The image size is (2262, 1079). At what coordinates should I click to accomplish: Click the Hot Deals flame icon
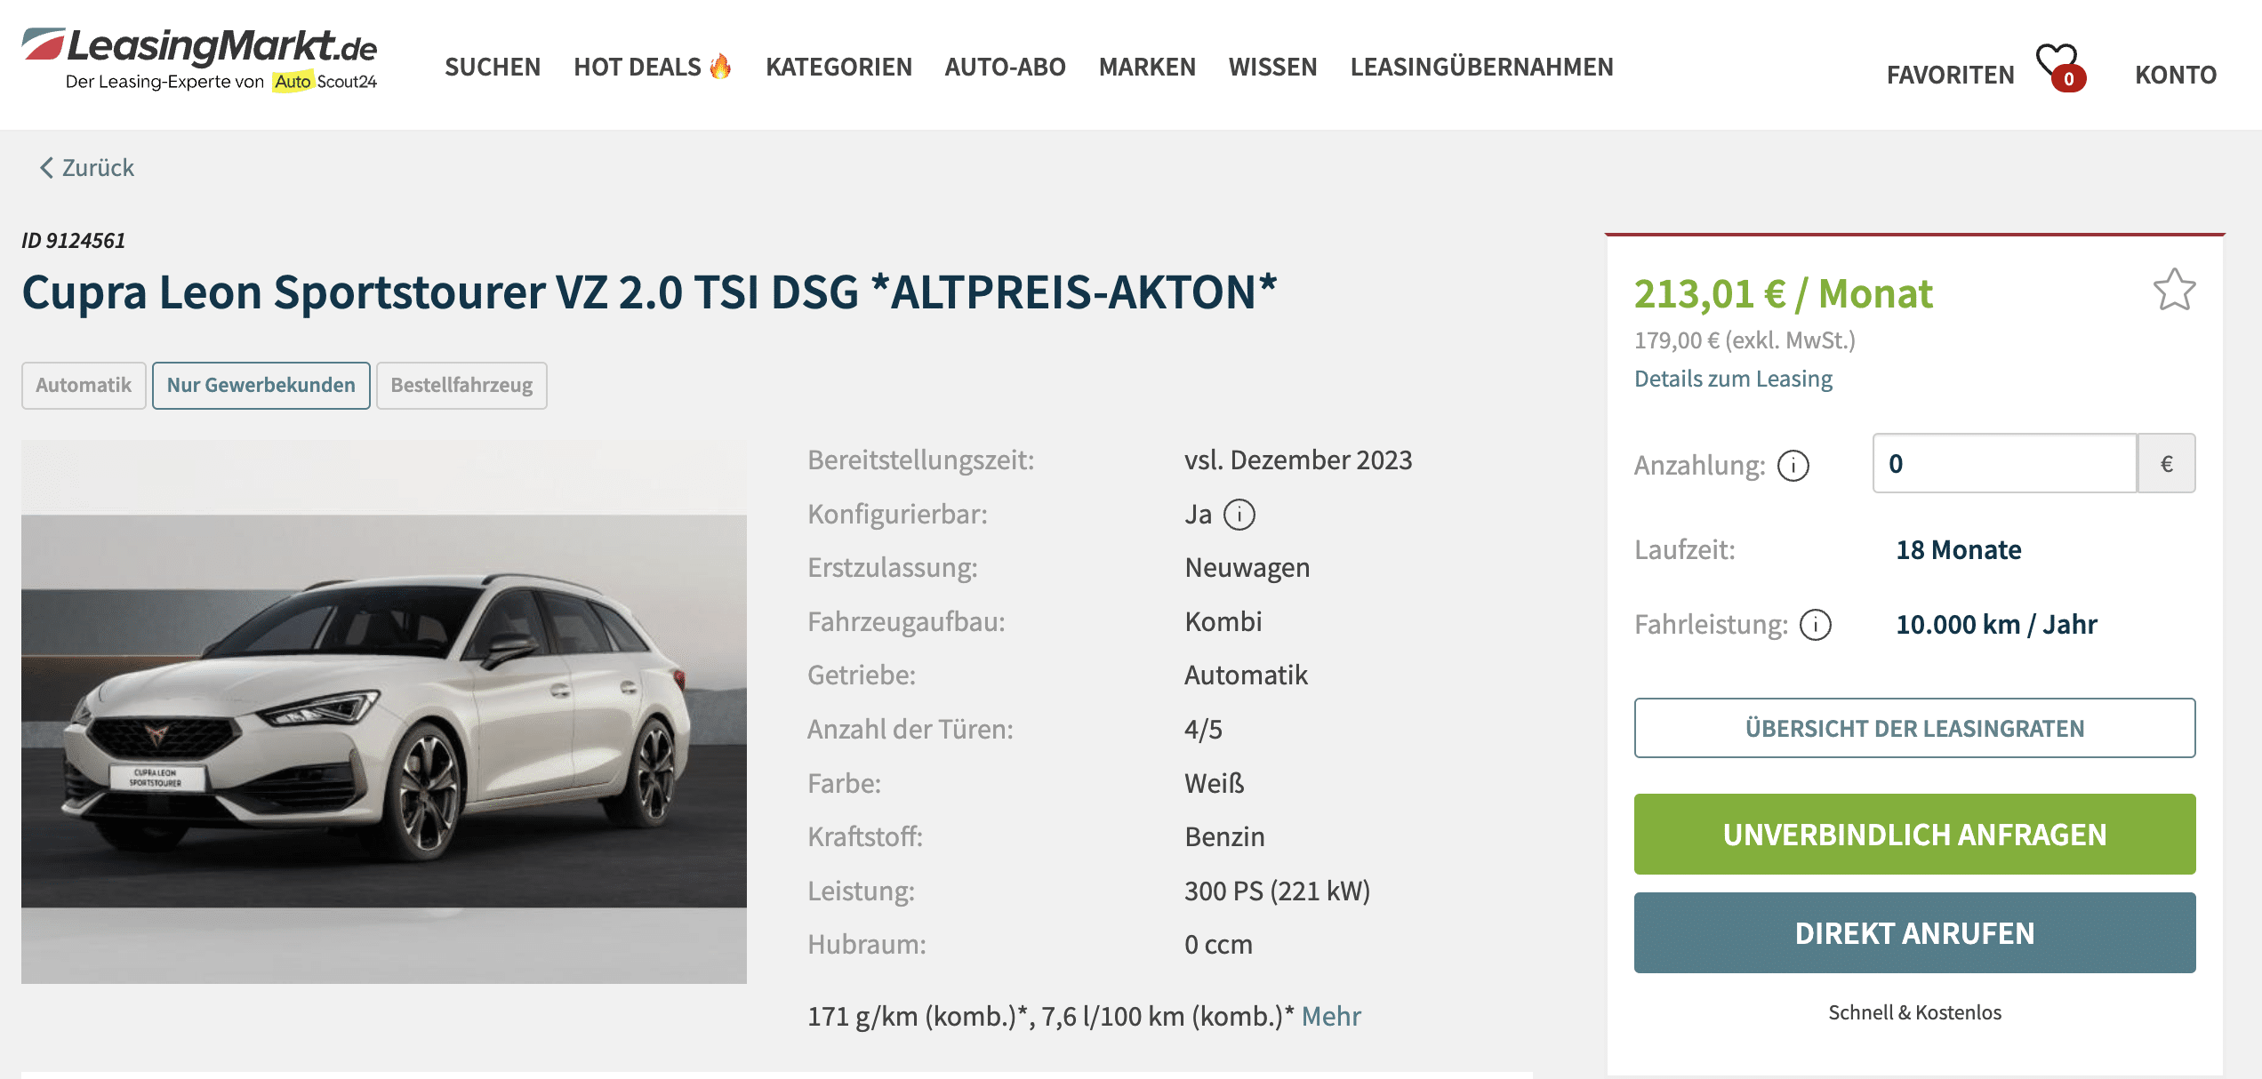[x=720, y=66]
